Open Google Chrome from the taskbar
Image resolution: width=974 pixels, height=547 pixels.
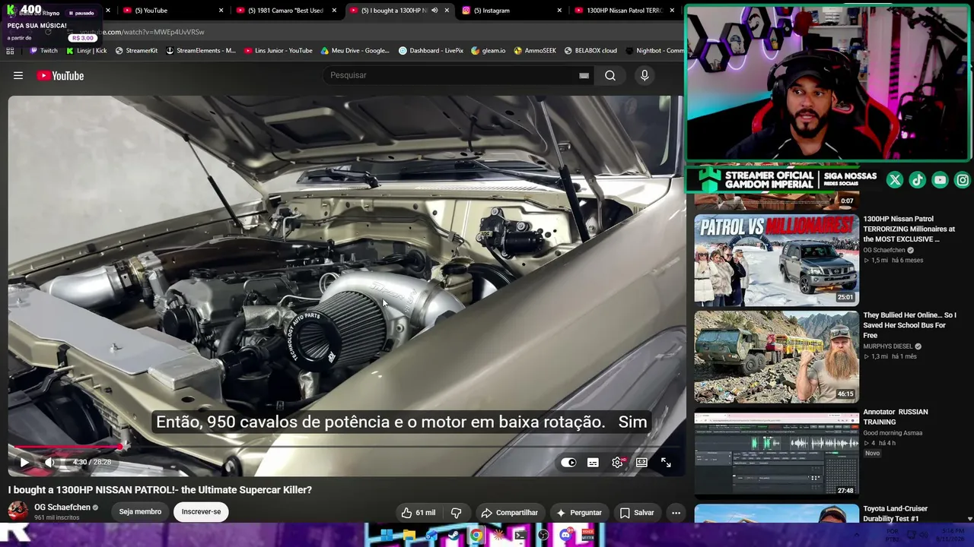pyautogui.click(x=476, y=536)
